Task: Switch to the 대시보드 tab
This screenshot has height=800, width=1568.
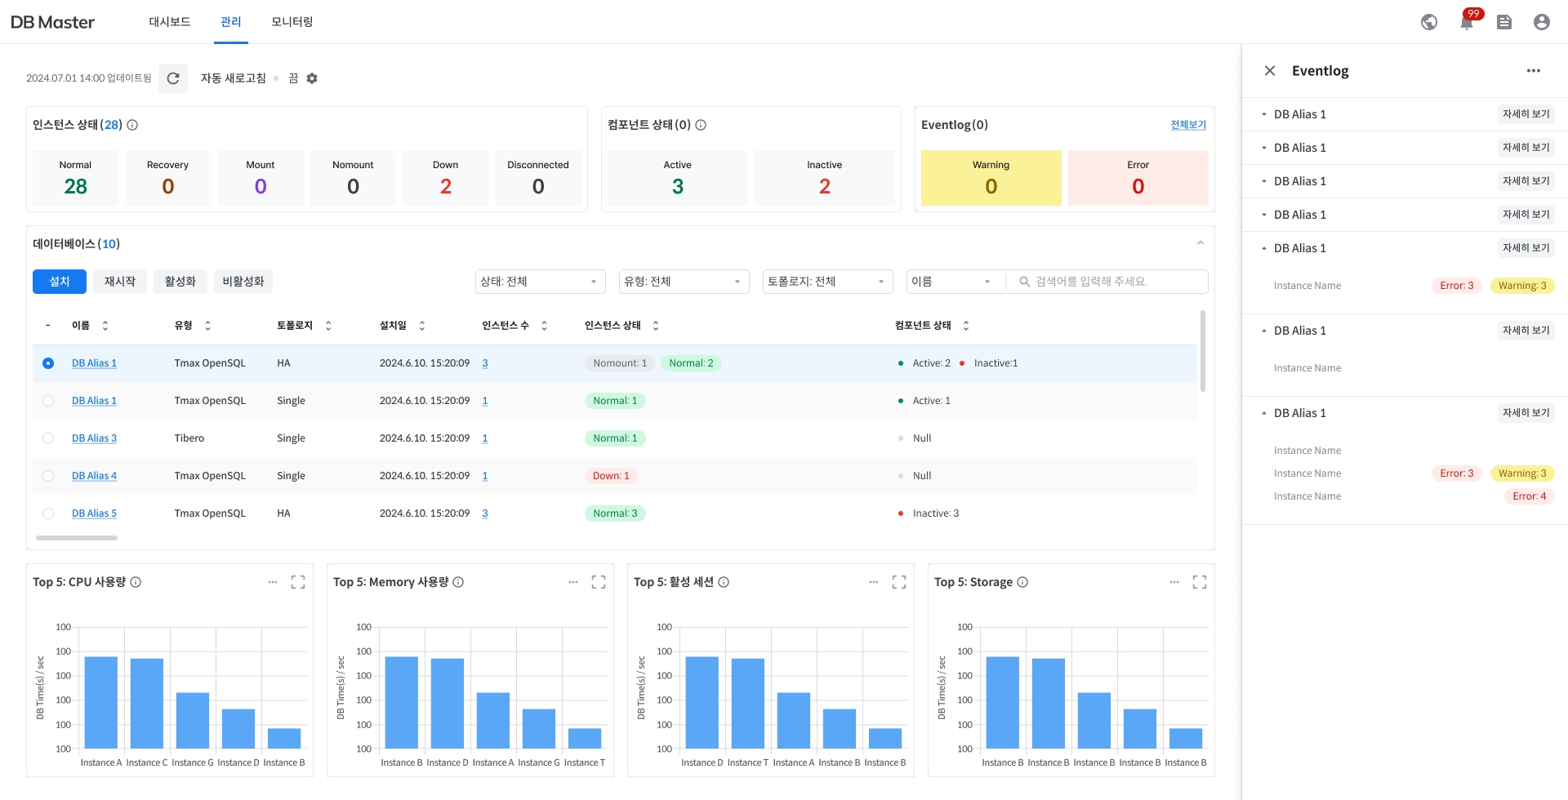Action: pos(169,22)
